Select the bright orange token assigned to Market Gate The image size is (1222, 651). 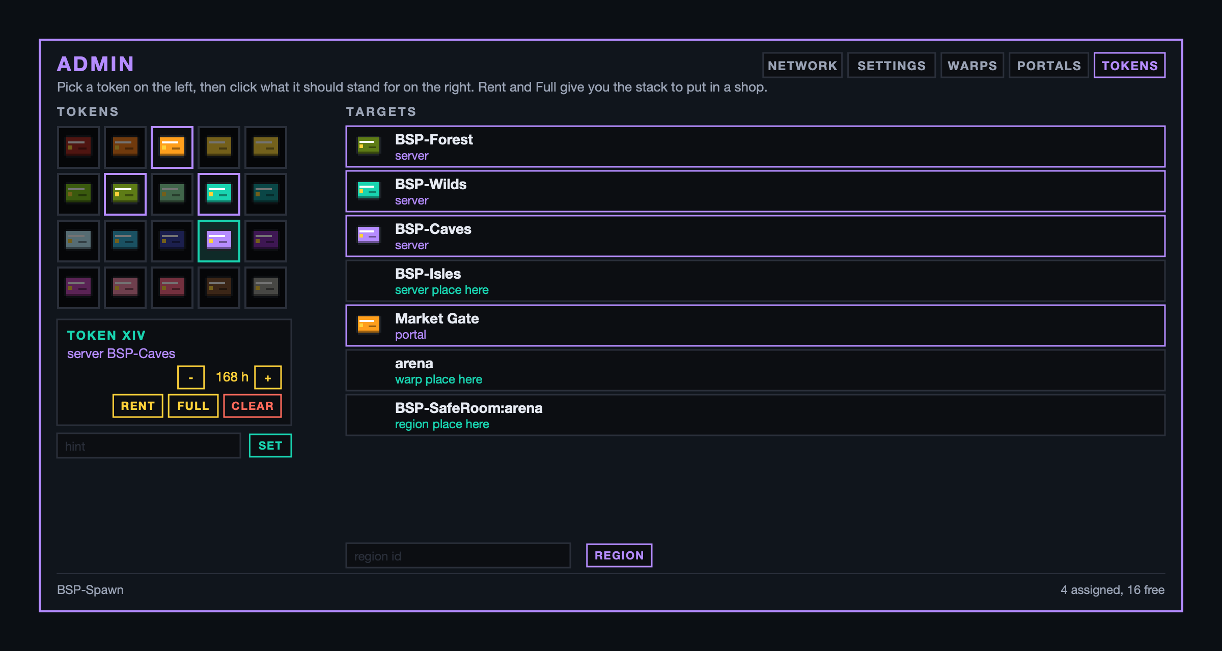(x=172, y=147)
